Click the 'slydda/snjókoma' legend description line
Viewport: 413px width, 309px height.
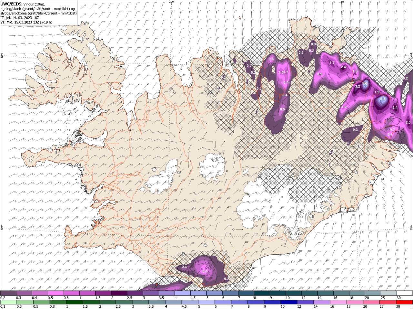38,13
